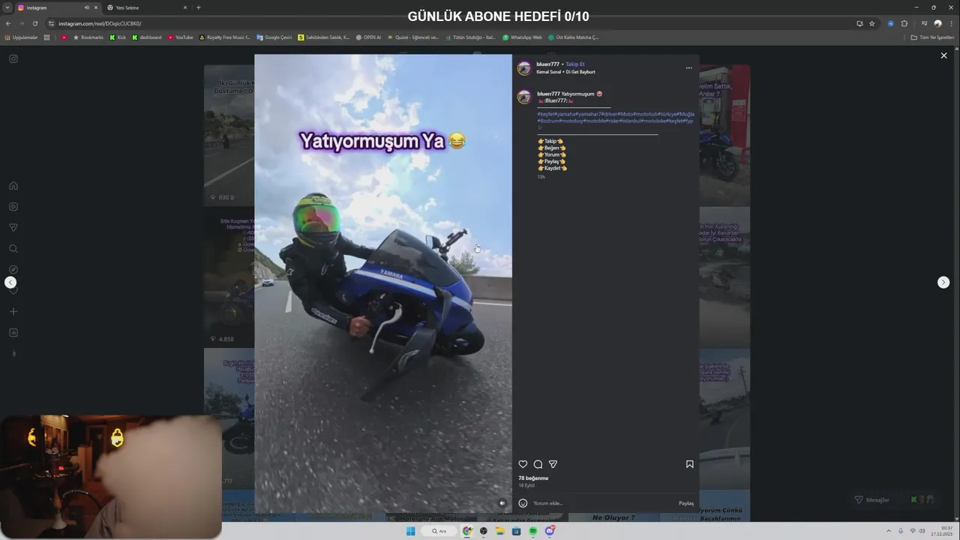Click the Create plus icon in sidebar
Screen dimensions: 960x540
(13, 311)
